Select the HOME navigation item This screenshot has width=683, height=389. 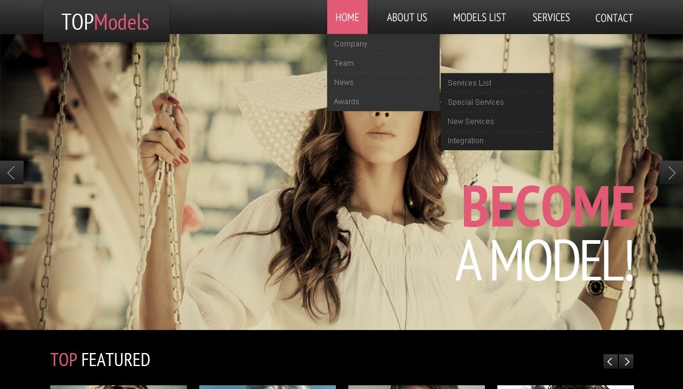coord(347,17)
